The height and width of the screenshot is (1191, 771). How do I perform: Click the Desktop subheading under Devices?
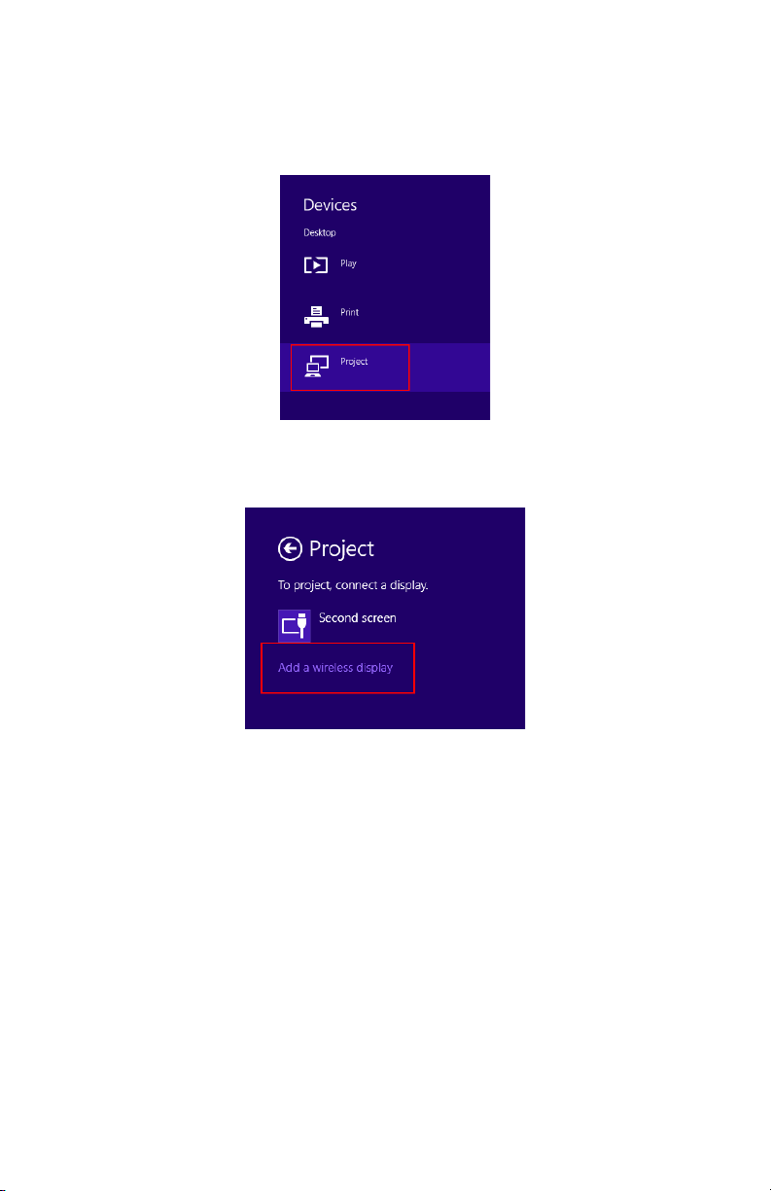click(319, 233)
